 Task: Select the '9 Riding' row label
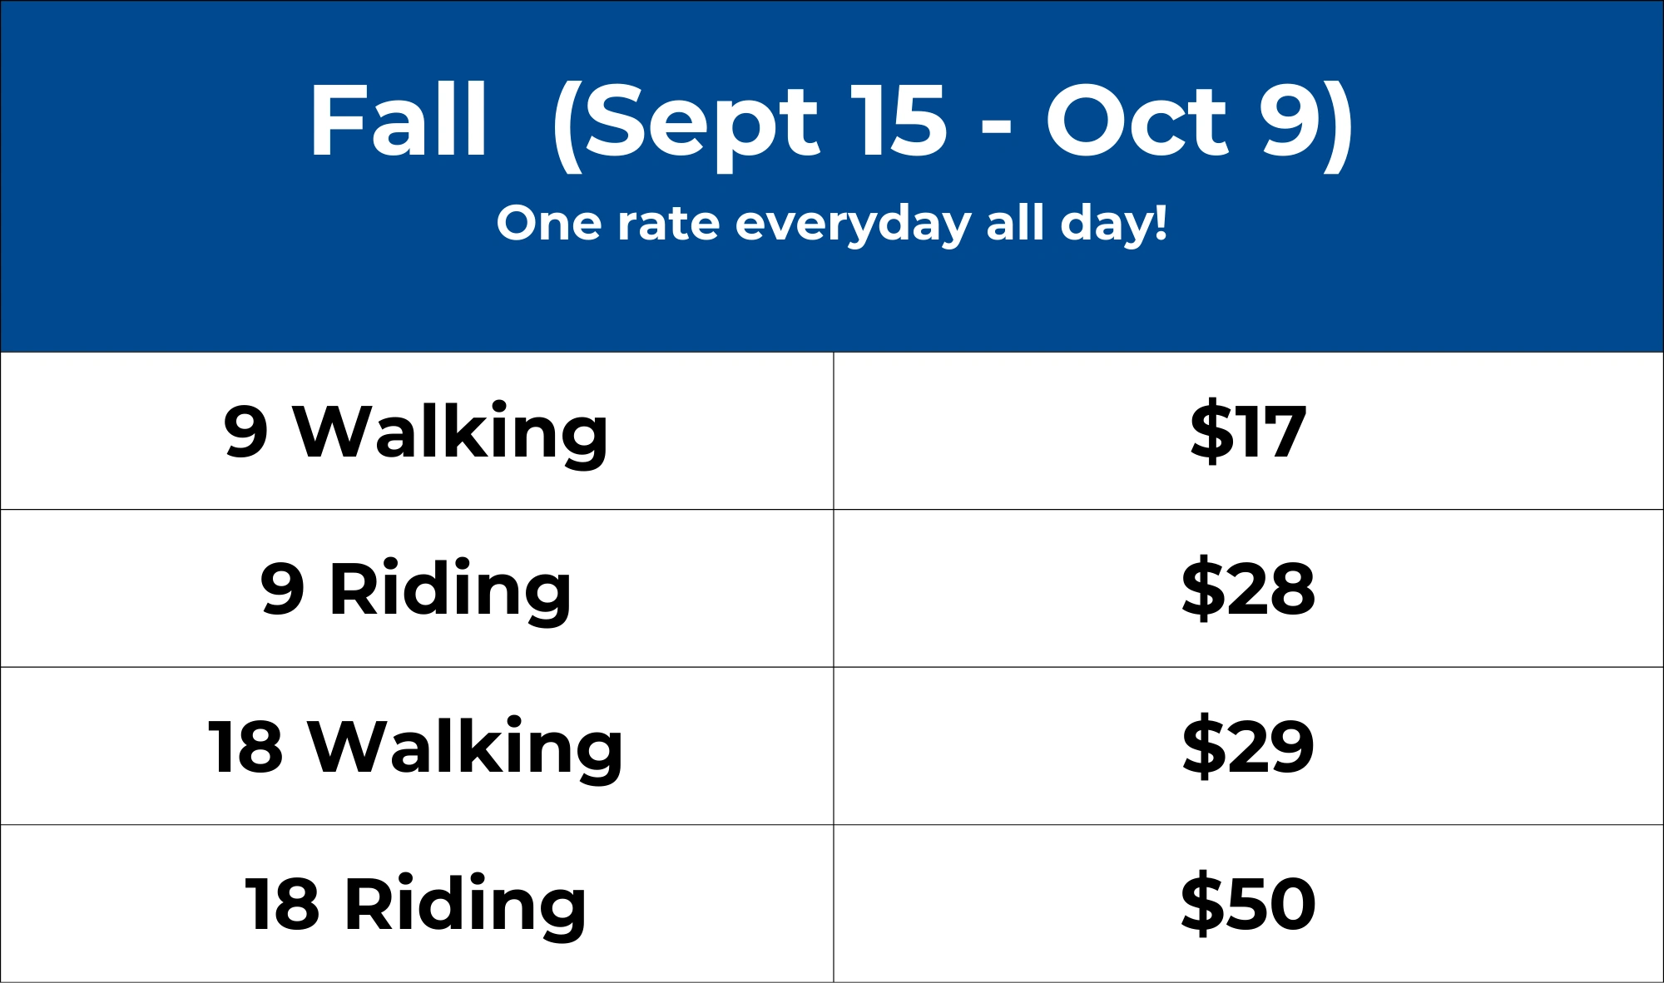point(416,589)
